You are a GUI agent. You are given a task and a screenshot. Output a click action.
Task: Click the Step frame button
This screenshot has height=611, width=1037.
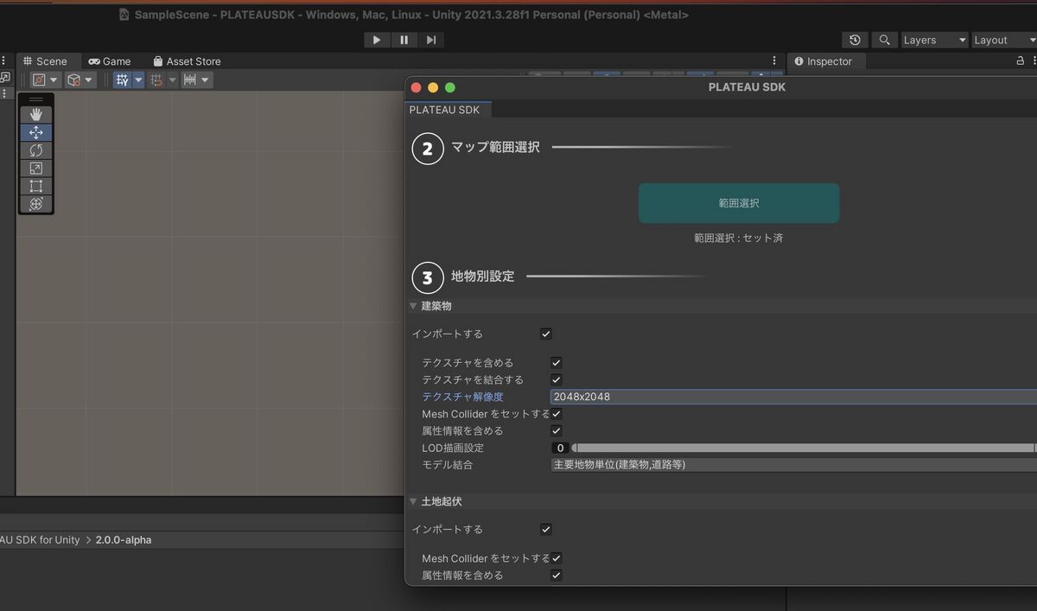(x=431, y=40)
